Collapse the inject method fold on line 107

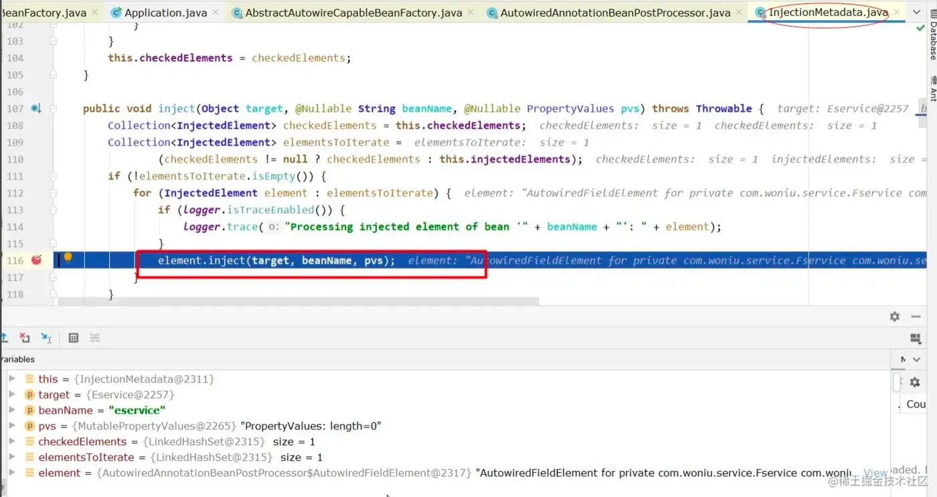click(x=53, y=109)
